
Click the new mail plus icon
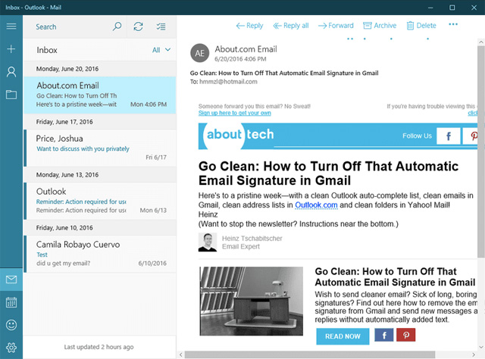pyautogui.click(x=11, y=49)
